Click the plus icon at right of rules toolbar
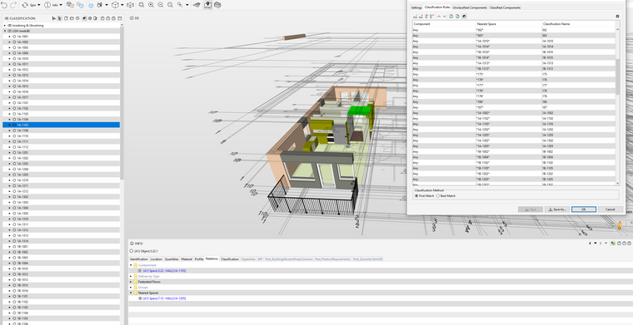The width and height of the screenshot is (633, 325). point(617,16)
